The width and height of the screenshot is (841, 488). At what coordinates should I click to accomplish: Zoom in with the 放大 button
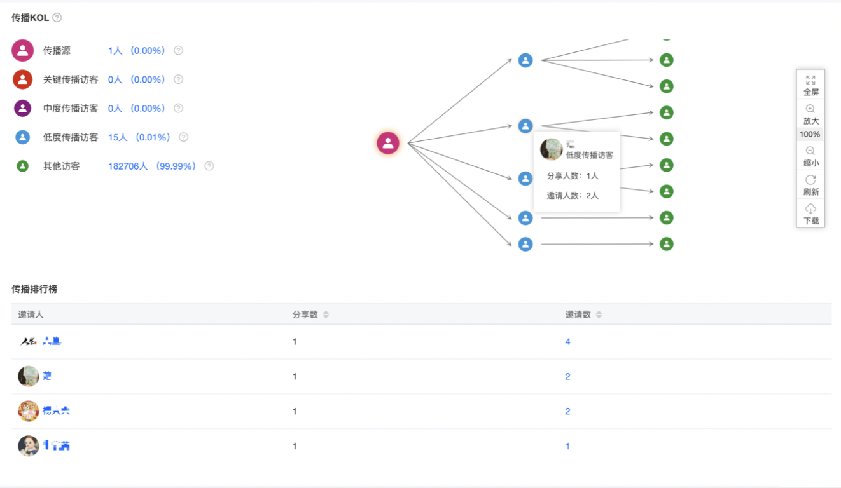tap(810, 109)
